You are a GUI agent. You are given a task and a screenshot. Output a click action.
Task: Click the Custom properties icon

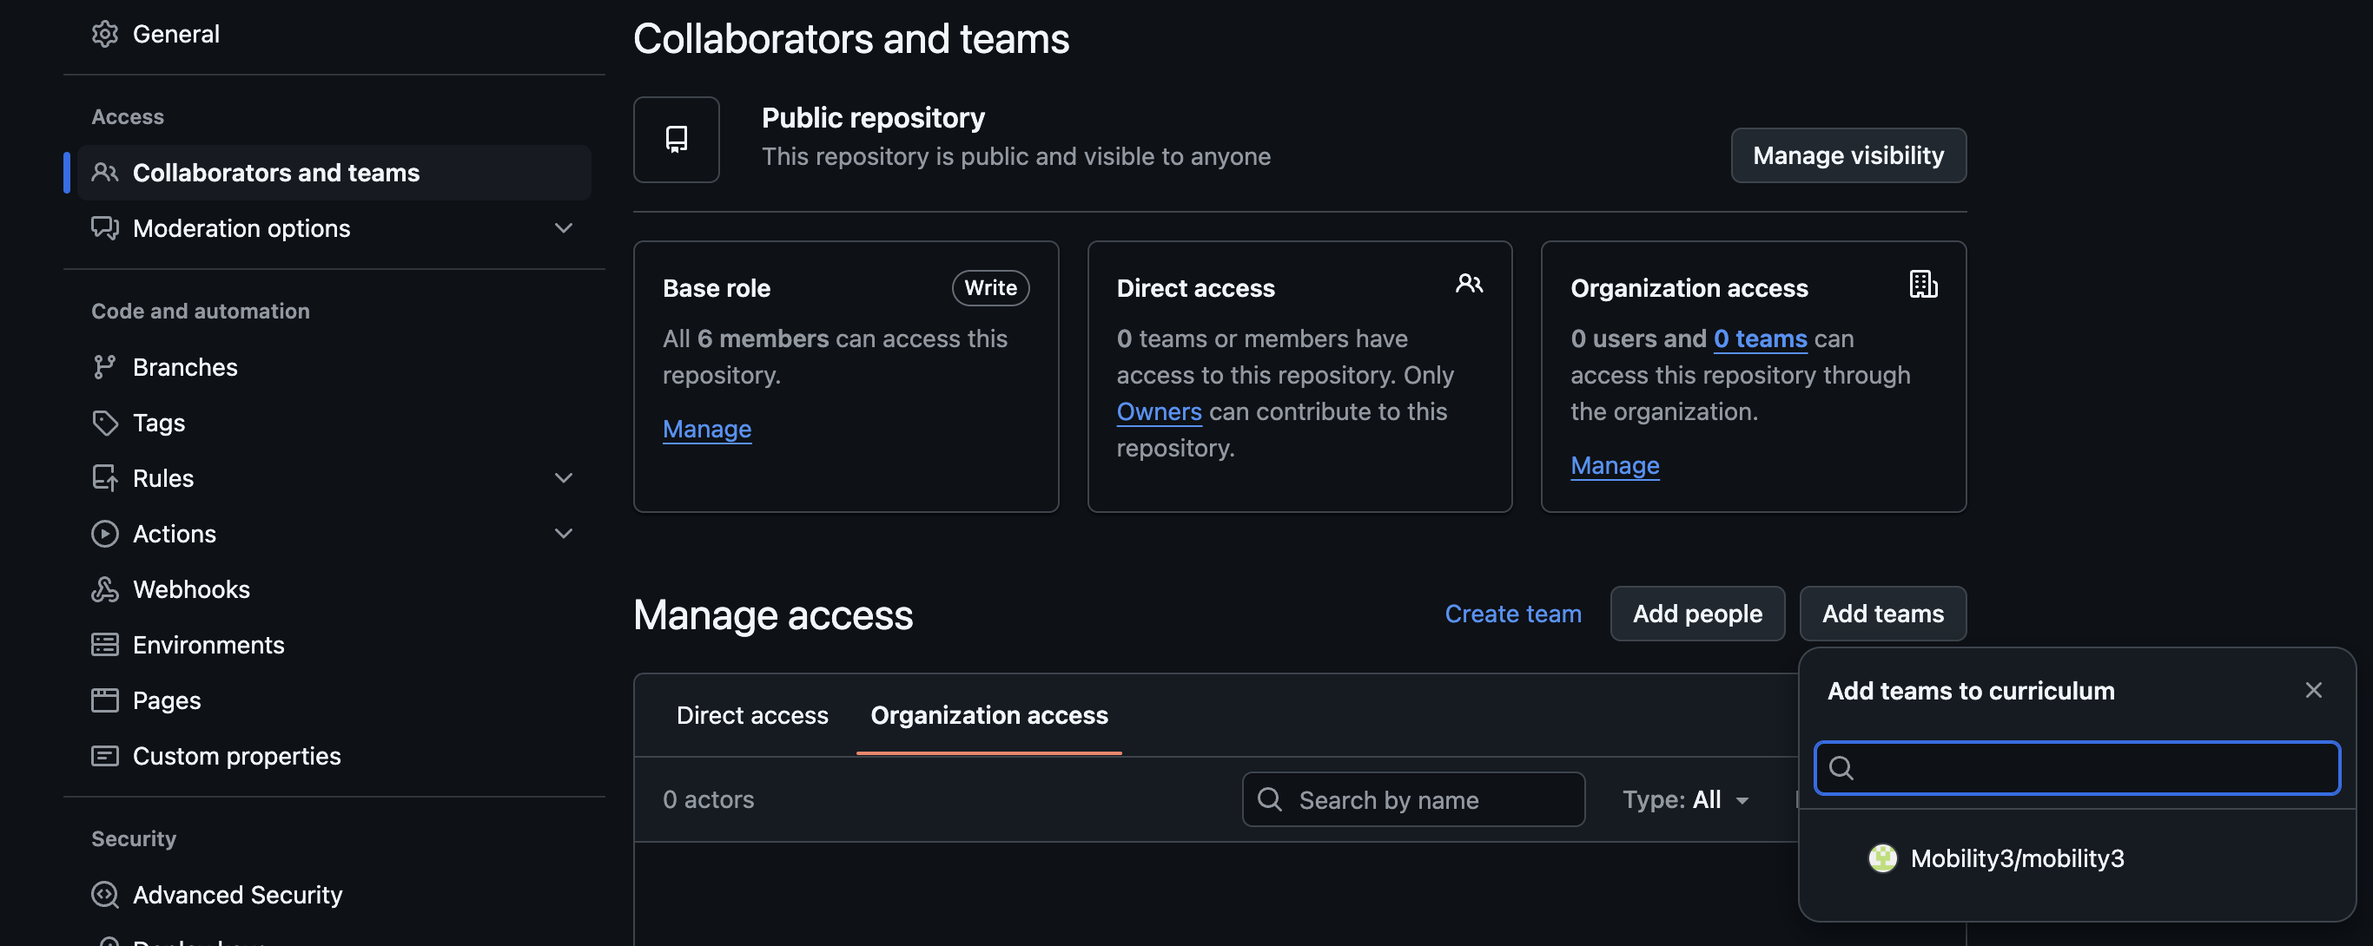click(x=105, y=756)
